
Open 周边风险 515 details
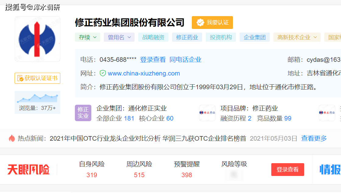(x=139, y=169)
